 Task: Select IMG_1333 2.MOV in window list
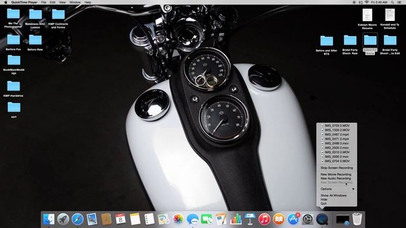337,130
